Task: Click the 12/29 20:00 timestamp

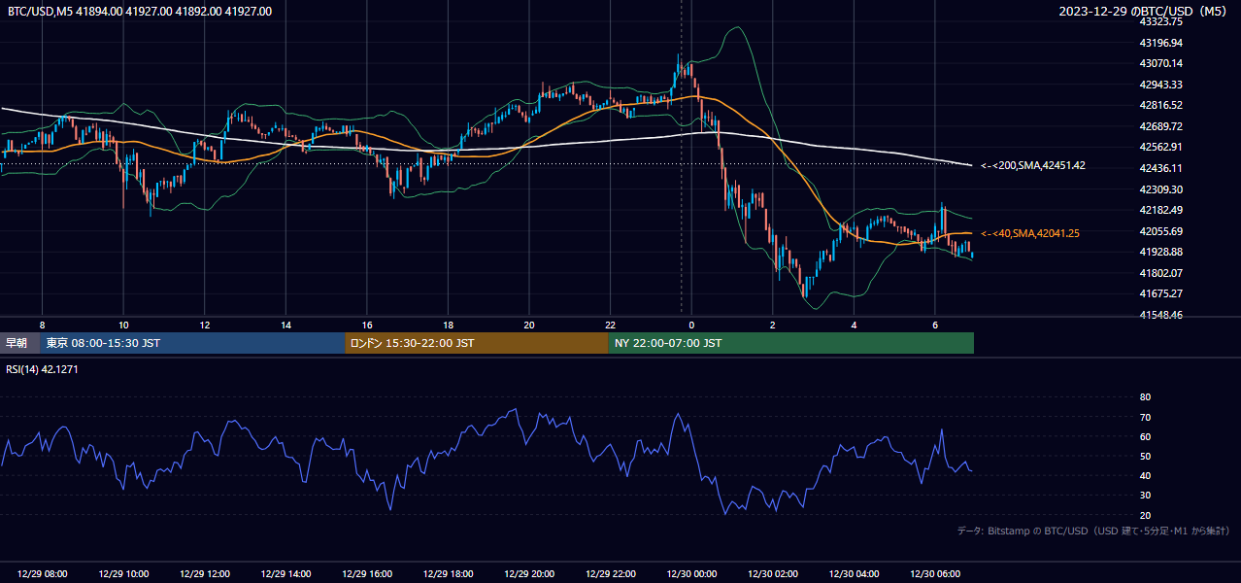Action: tap(529, 574)
